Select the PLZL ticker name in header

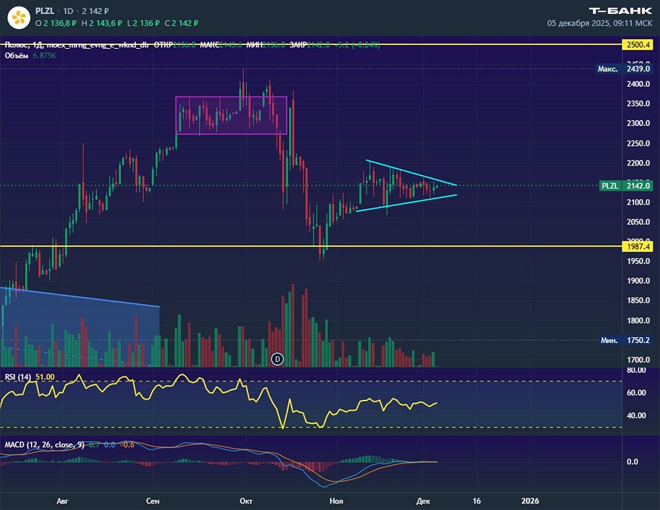pos(45,11)
